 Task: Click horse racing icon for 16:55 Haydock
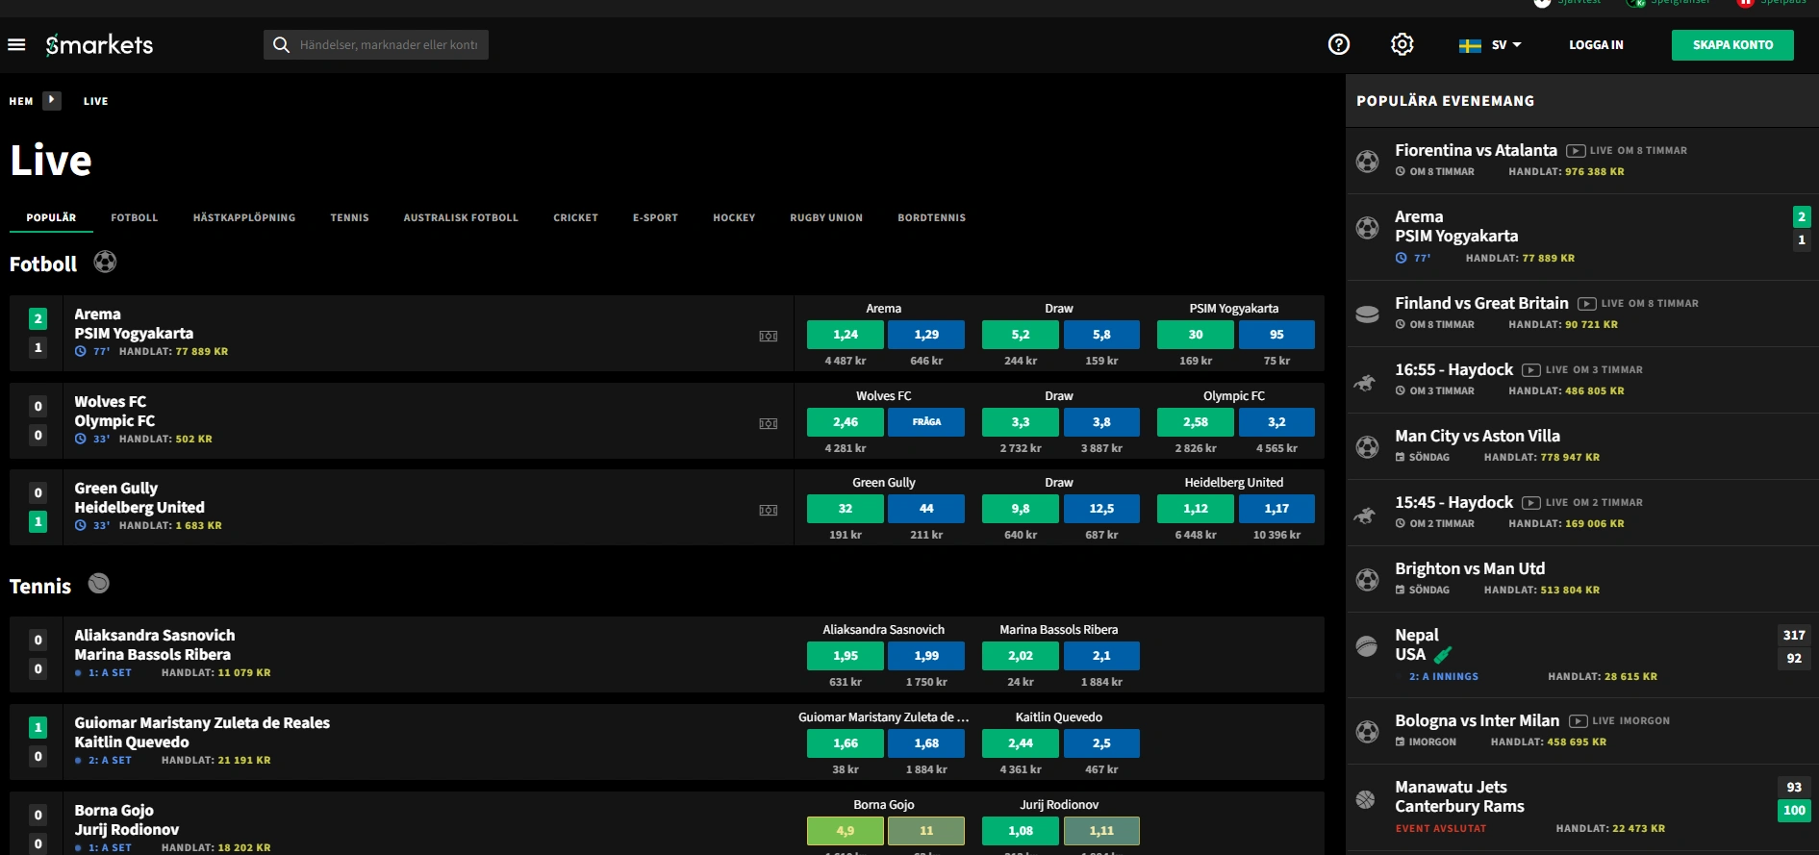pyautogui.click(x=1365, y=382)
